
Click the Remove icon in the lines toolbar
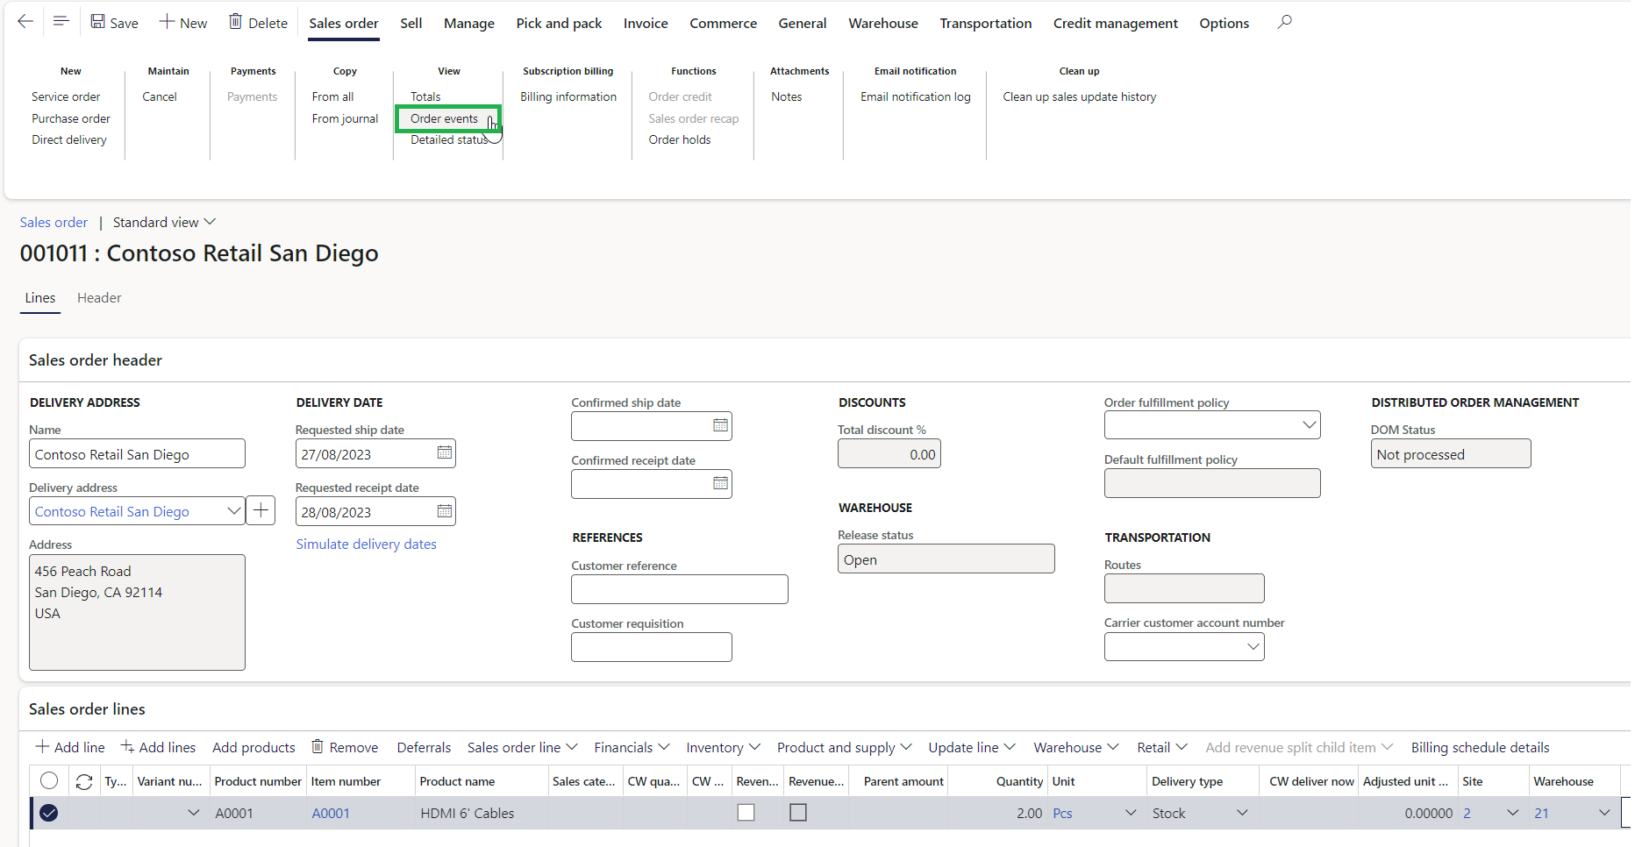point(318,746)
